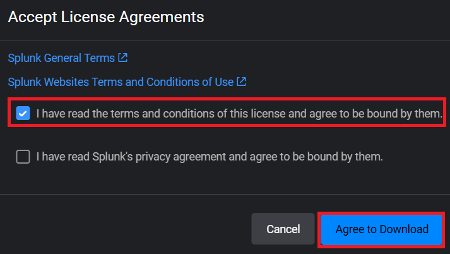Click external-link icon beside Splunk General Terms
The width and height of the screenshot is (450, 254).
[x=123, y=57]
